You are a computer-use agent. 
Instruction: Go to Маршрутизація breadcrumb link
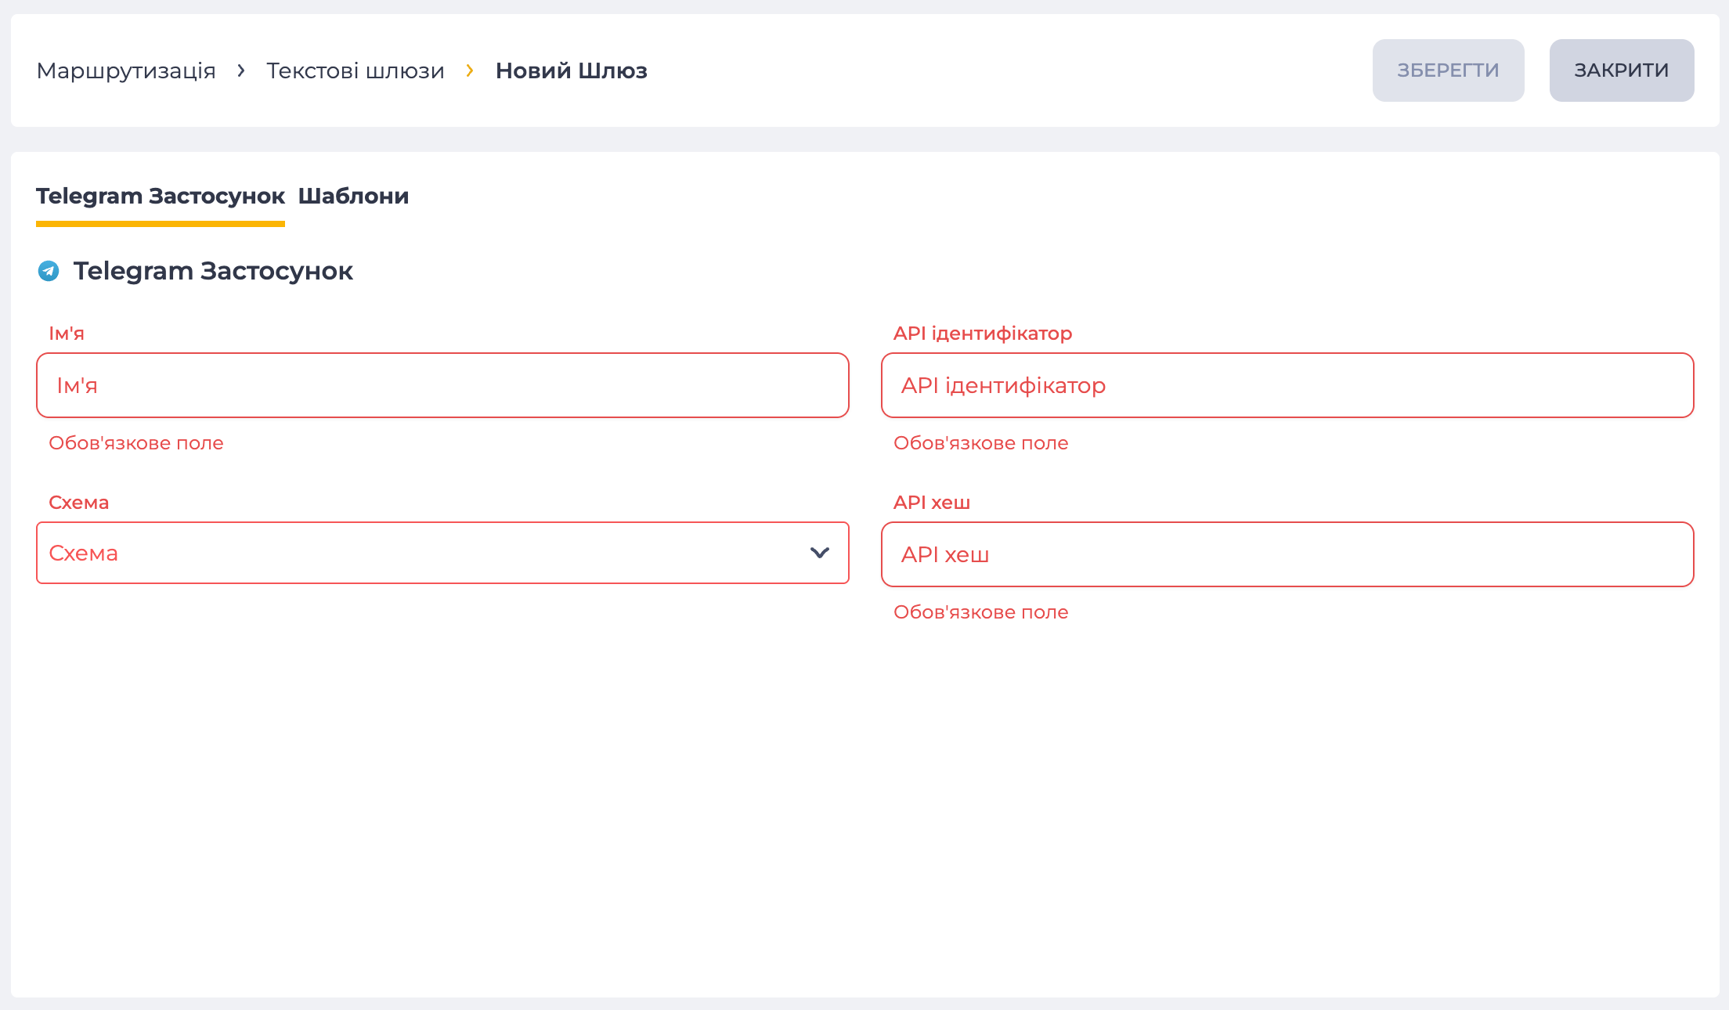coord(126,70)
